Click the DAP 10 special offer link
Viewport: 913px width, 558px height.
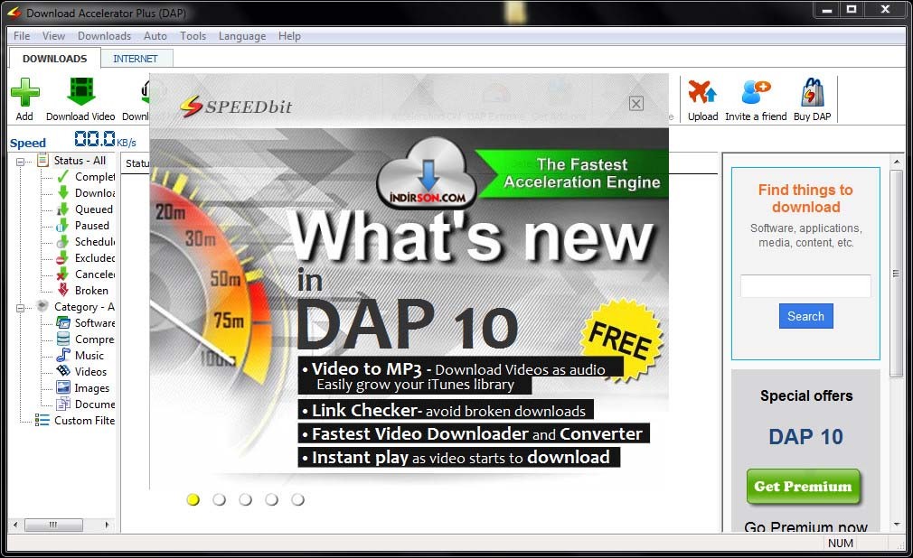[x=805, y=437]
